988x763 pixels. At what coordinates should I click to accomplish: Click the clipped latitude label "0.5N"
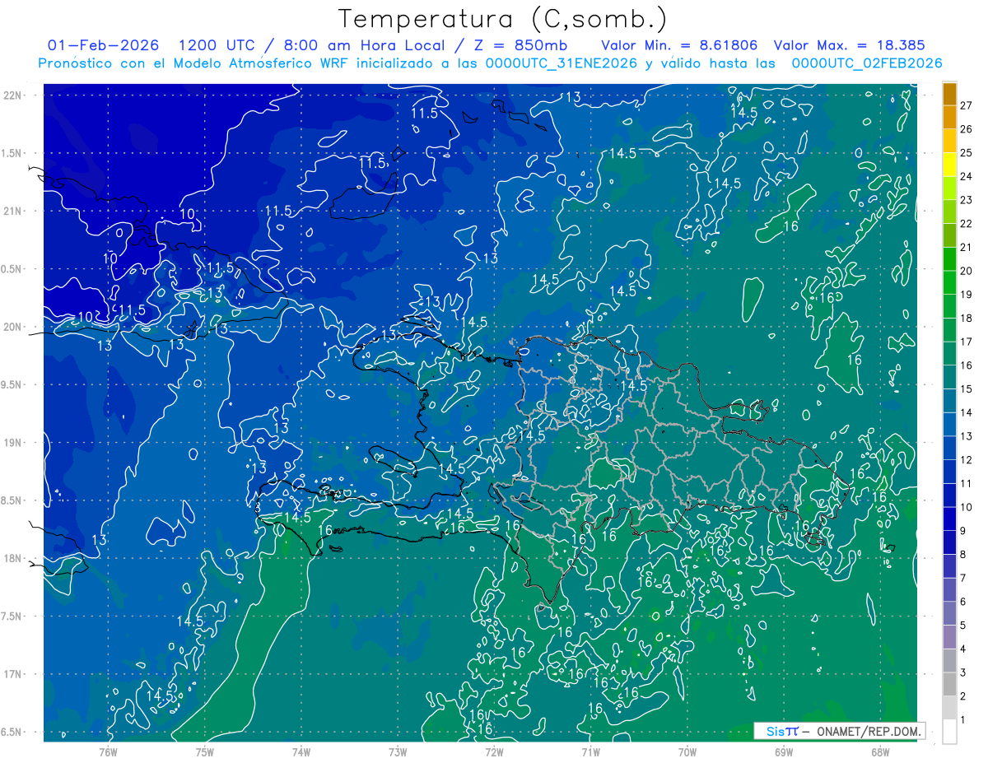(x=12, y=269)
